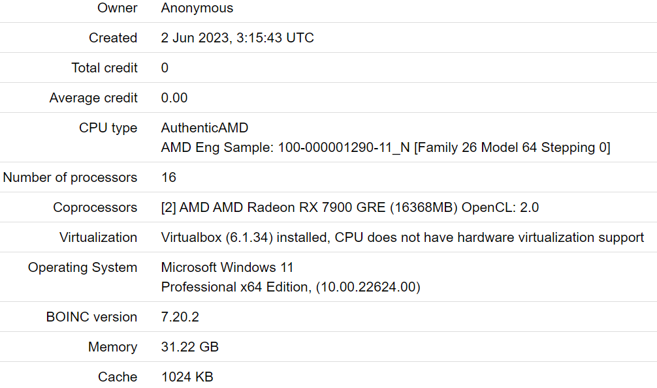Viewport: 657px width, 388px height.
Task: Click the Average credit value 0.00
Action: [x=174, y=98]
